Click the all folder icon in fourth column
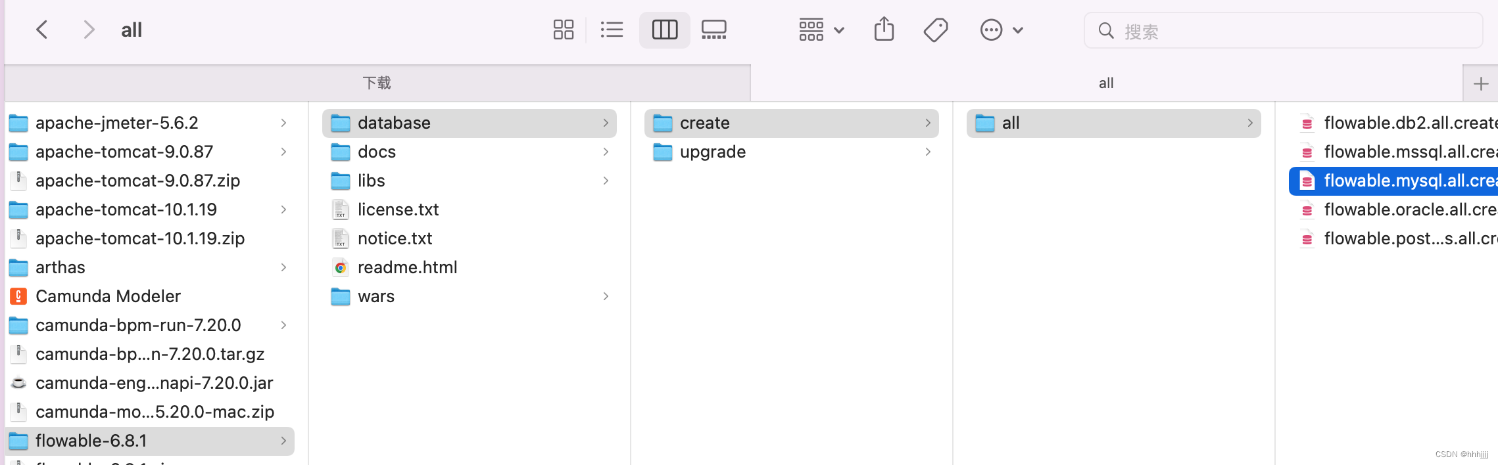The width and height of the screenshot is (1498, 465). point(985,123)
